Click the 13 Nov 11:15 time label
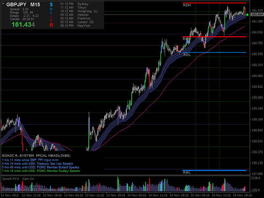This screenshot has height=198, width=264. 95,195
